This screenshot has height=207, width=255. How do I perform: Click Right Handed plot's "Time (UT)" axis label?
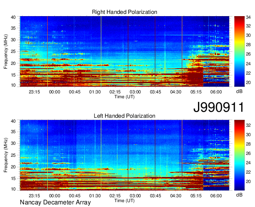tap(124, 97)
